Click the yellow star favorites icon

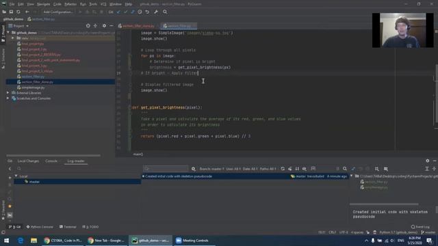click(10, 206)
